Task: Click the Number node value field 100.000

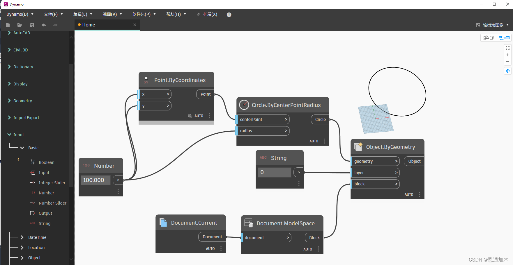Action: click(95, 180)
